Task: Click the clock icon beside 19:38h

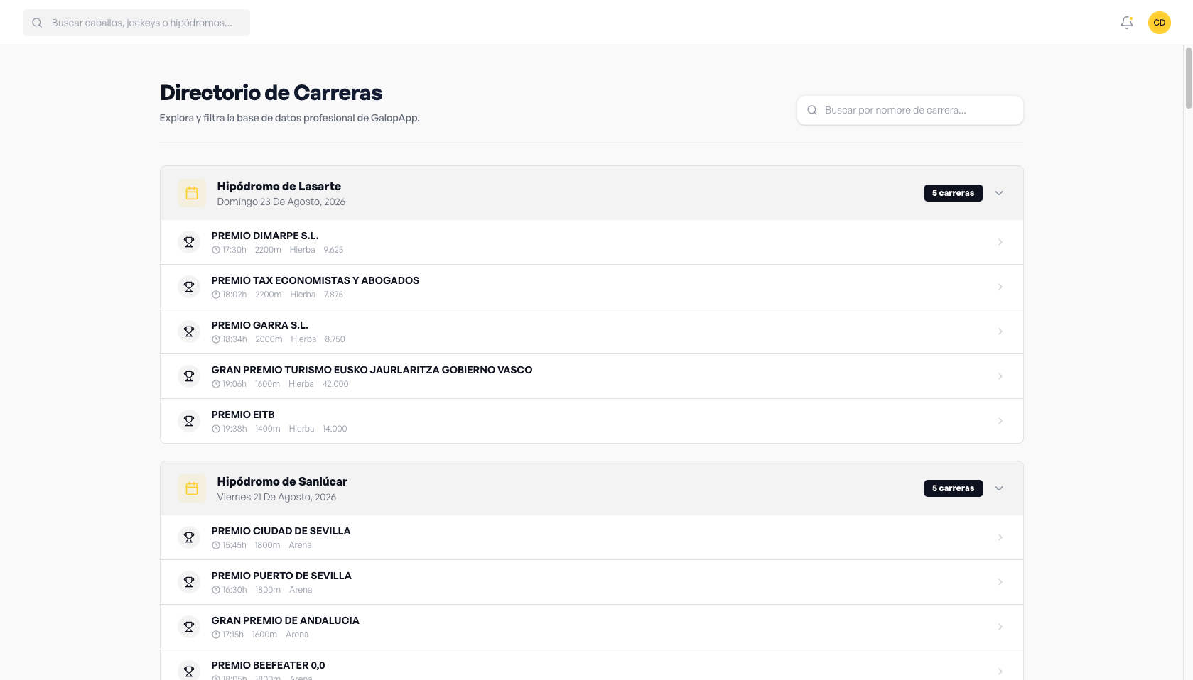Action: [x=216, y=429]
